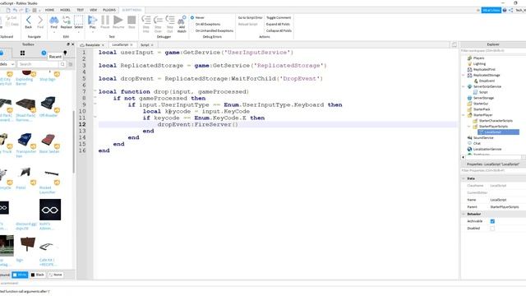This screenshot has width=526, height=296.
Task: Click the Add Watch icon
Action: coord(182,20)
